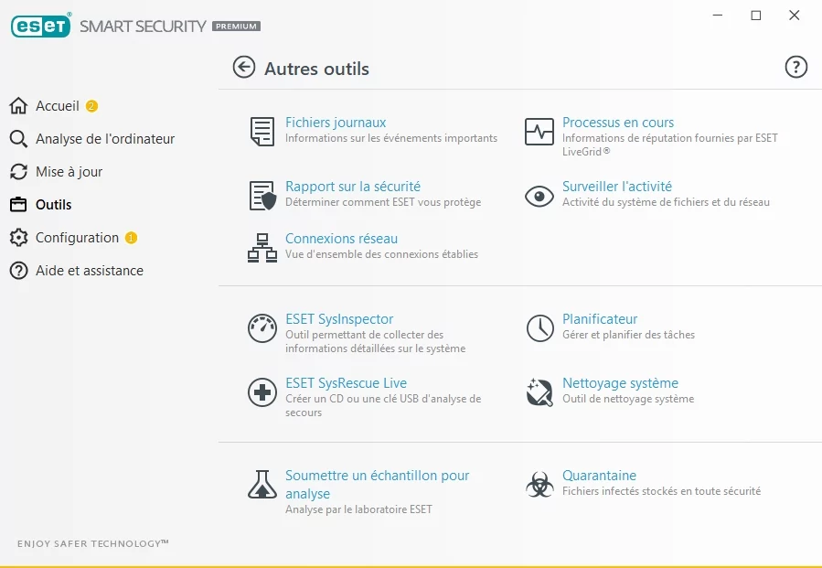Click the Accueil house icon in sidebar
This screenshot has height=568, width=822.
pyautogui.click(x=18, y=105)
